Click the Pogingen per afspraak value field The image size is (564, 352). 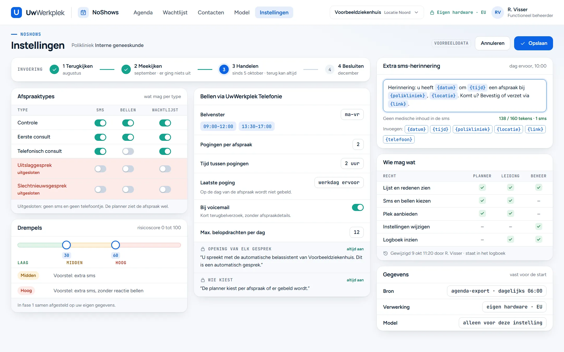click(x=358, y=144)
